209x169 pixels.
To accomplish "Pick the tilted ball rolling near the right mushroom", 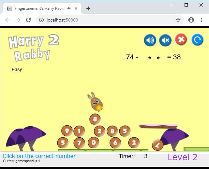I will tap(157, 145).
